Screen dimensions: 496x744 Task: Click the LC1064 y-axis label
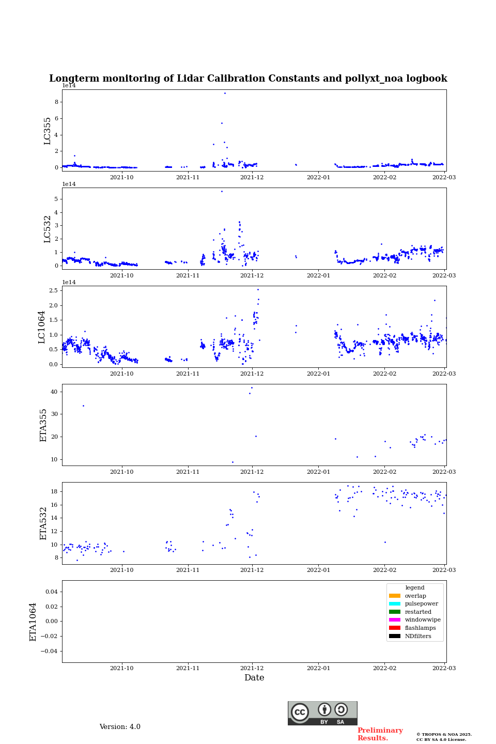click(x=42, y=327)
